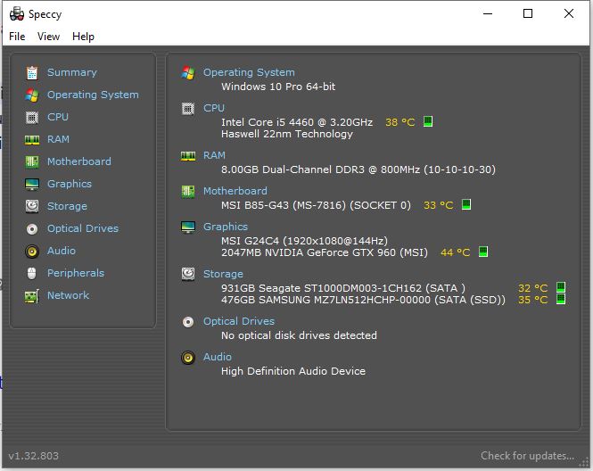
Task: Click the Summary clipboard icon in sidebar
Action: click(x=32, y=72)
